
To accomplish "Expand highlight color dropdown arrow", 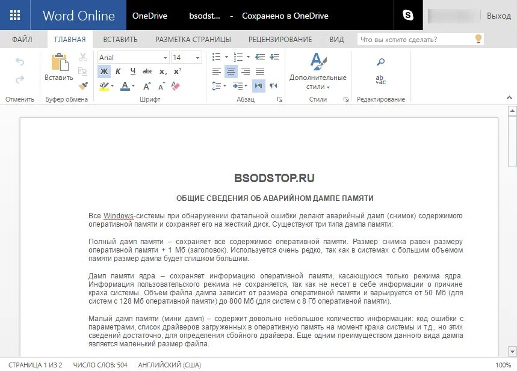I will click(112, 85).
